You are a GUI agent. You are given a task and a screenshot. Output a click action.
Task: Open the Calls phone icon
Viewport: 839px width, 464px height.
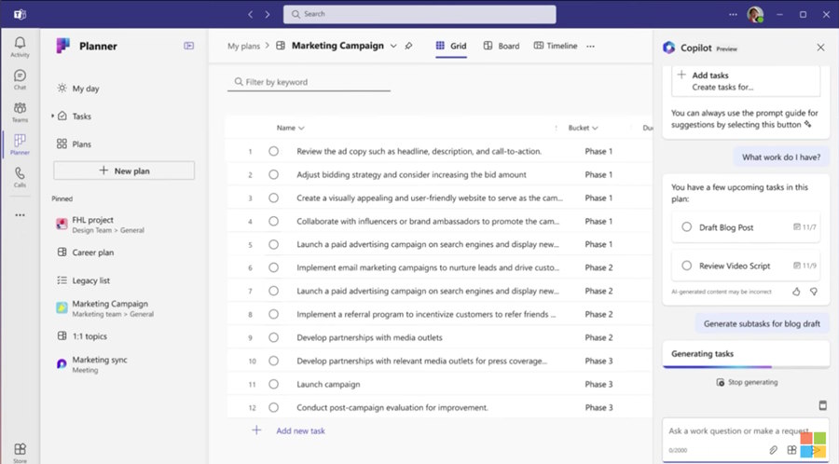pos(20,177)
